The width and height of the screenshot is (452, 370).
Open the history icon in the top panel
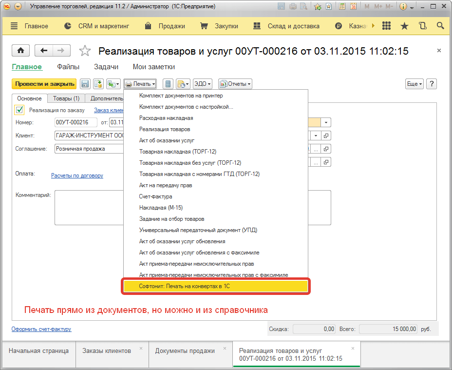point(422,26)
